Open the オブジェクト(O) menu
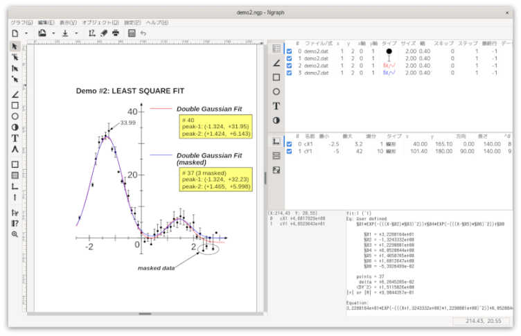521x336 pixels. pyautogui.click(x=100, y=22)
